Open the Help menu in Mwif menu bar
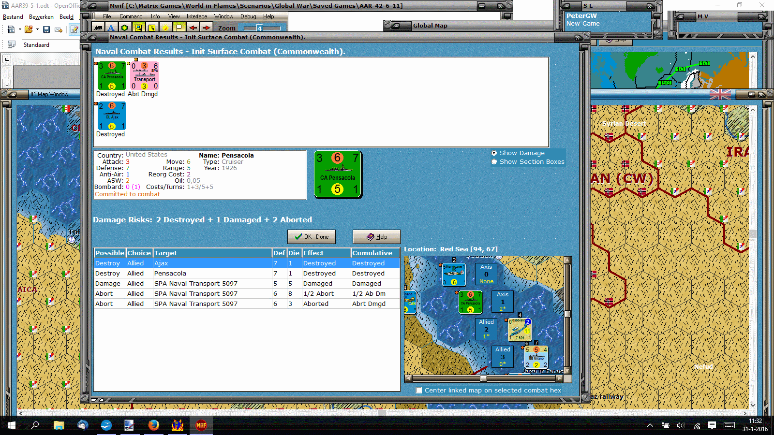774x435 pixels. pyautogui.click(x=268, y=16)
